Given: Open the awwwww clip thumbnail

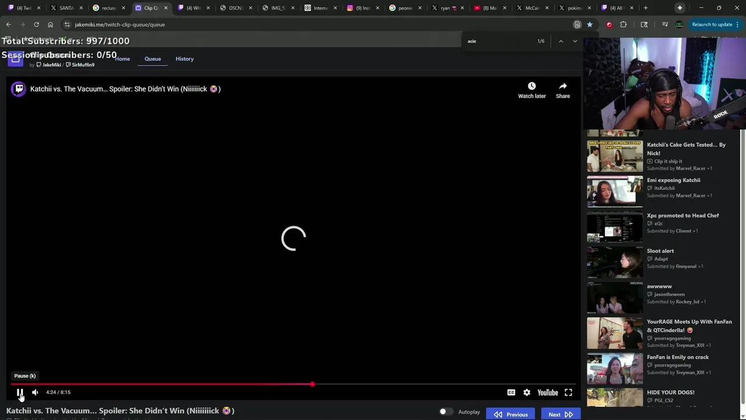Looking at the screenshot, I should coord(614,297).
